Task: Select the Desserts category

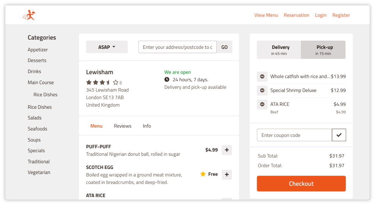Action: coord(37,60)
